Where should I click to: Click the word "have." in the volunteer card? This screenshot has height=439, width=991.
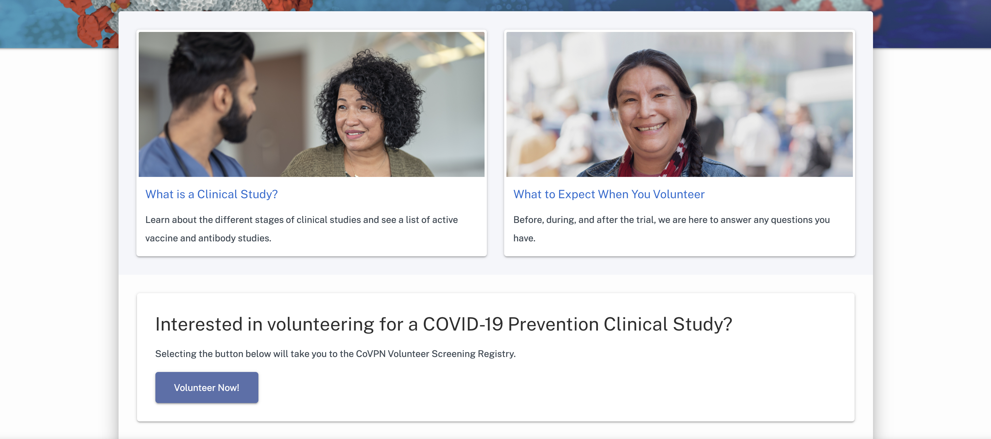[524, 238]
